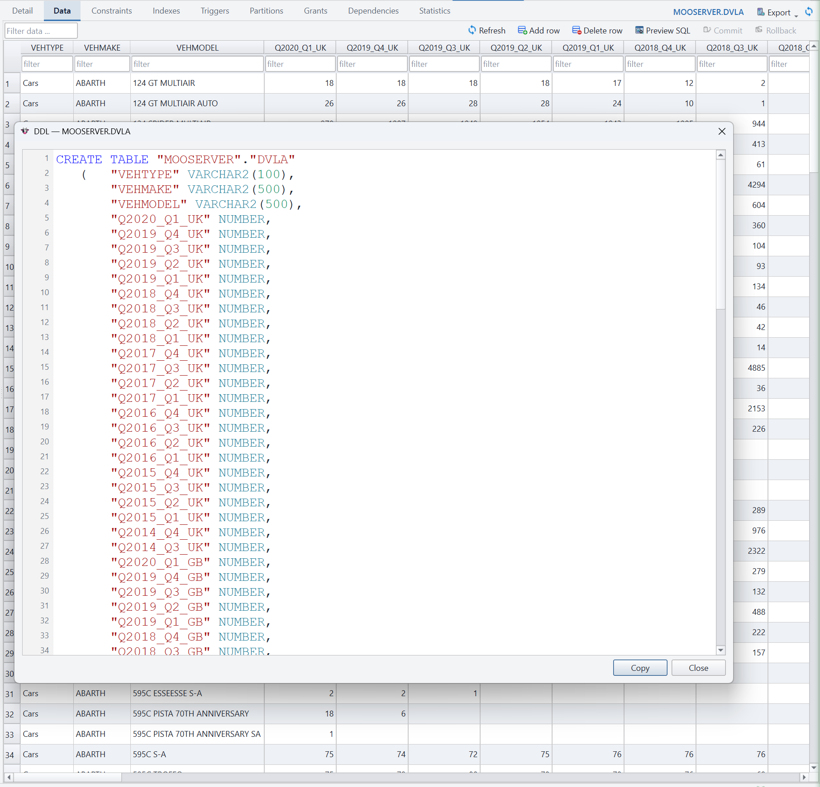Click the Rollback icon
The height and width of the screenshot is (787, 820).
click(759, 30)
